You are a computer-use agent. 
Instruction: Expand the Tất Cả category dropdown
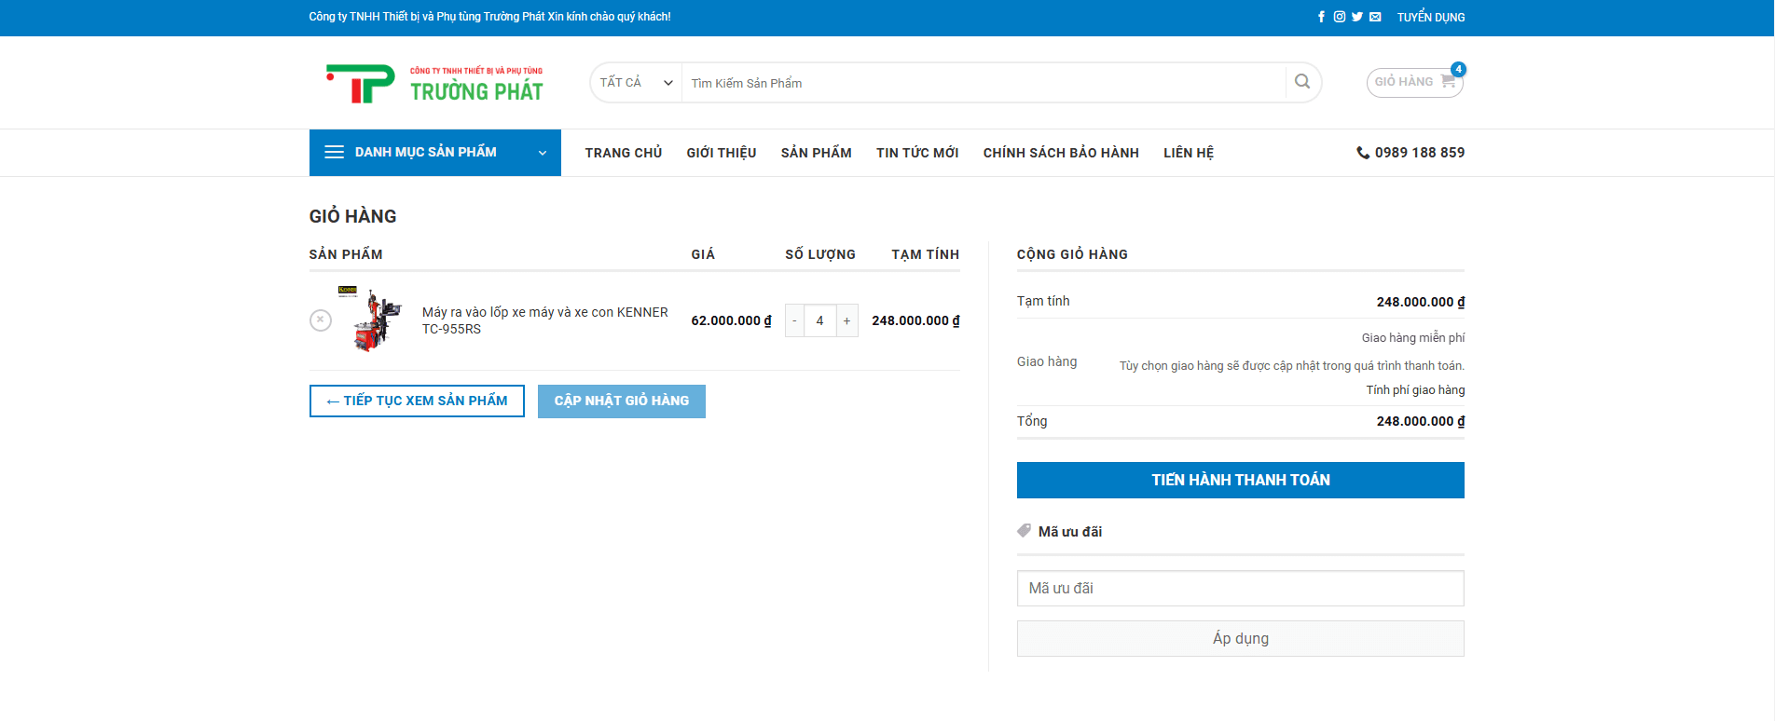coord(636,83)
